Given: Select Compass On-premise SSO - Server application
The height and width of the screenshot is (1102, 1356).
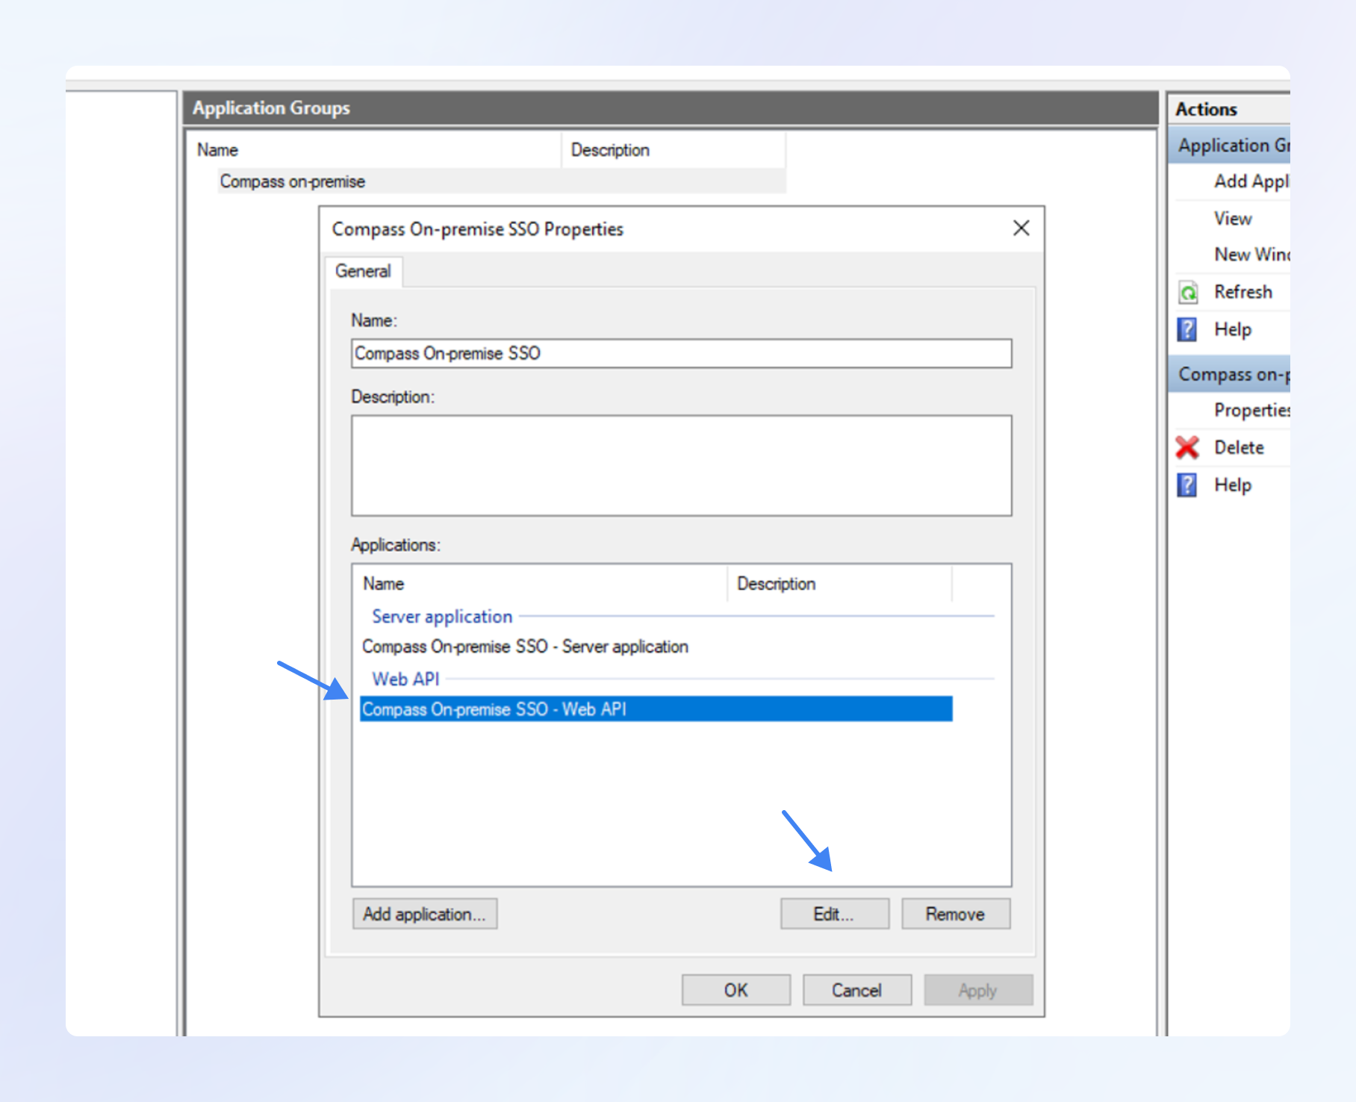Looking at the screenshot, I should pos(525,647).
